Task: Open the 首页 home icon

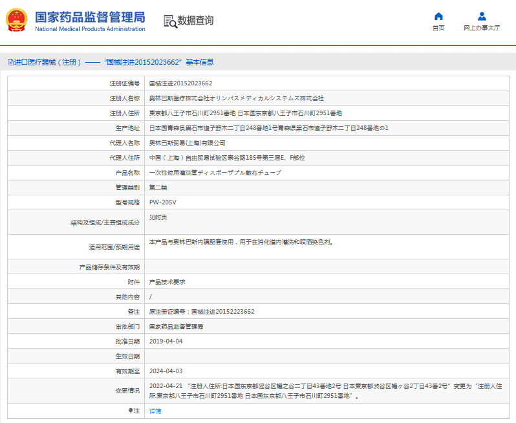Action: click(x=438, y=16)
